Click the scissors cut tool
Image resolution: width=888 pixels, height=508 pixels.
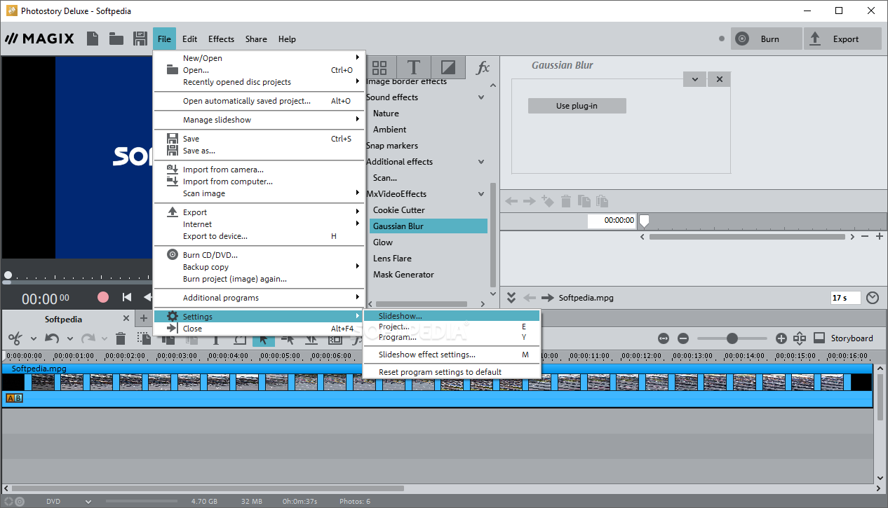coord(14,338)
